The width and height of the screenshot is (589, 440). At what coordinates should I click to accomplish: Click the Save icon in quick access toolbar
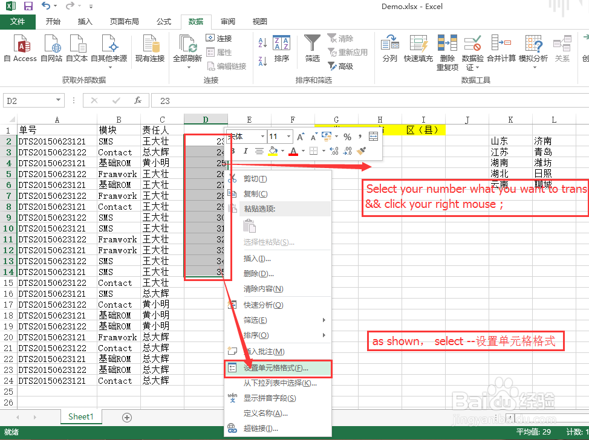click(28, 6)
